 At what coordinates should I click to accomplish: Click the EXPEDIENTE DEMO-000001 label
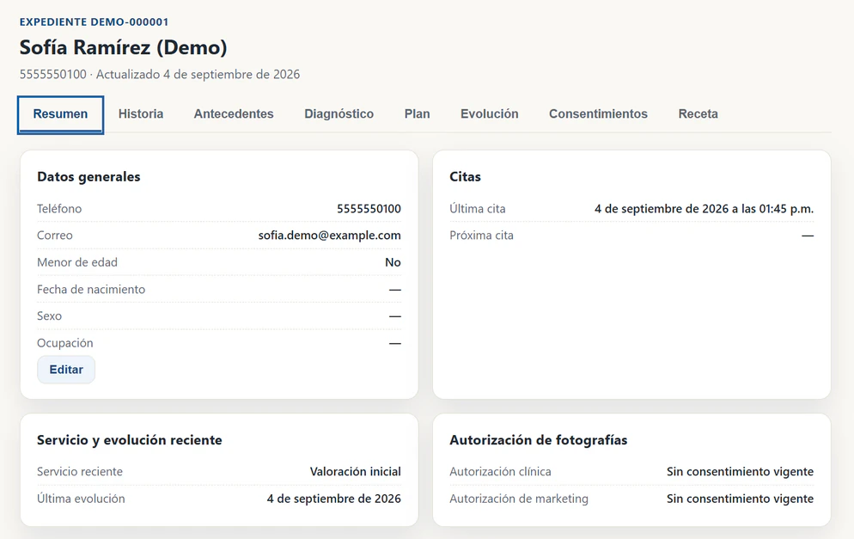[95, 22]
